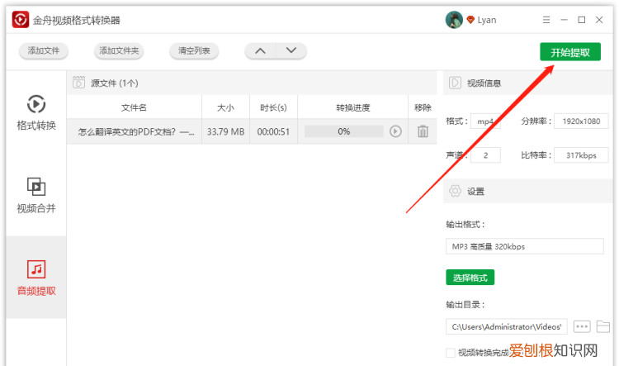This screenshot has width=619, height=366.
Task: Click the 源文件 clapperboard icon
Action: pyautogui.click(x=78, y=83)
